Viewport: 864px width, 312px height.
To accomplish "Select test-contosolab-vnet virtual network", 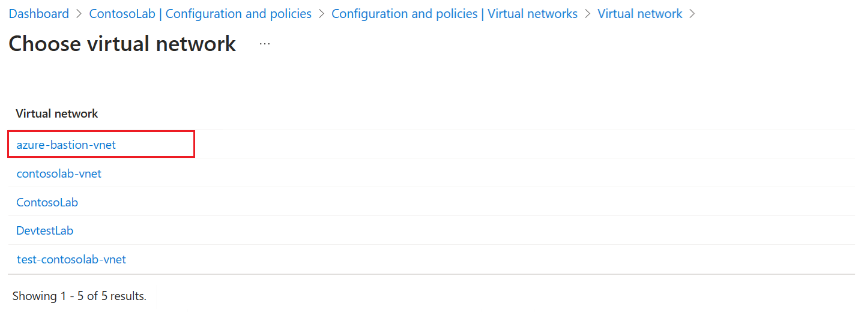I will click(x=71, y=259).
